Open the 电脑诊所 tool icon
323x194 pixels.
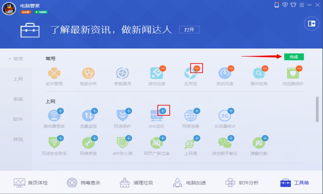(x=88, y=73)
